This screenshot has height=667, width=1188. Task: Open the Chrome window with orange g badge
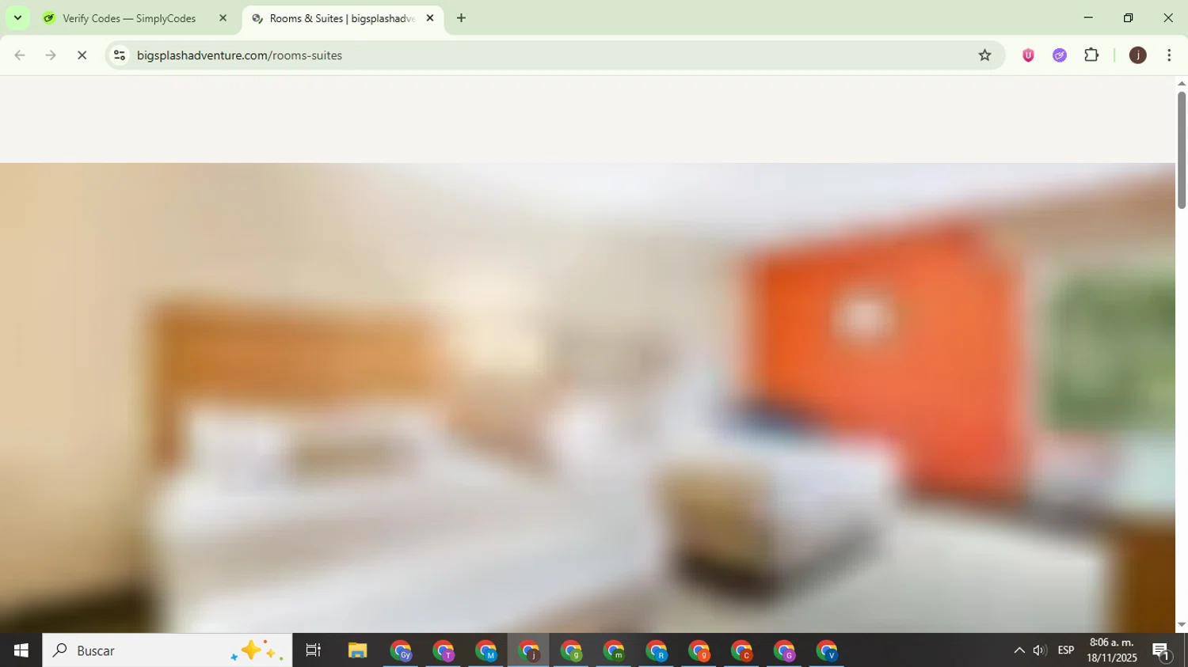pos(699,650)
